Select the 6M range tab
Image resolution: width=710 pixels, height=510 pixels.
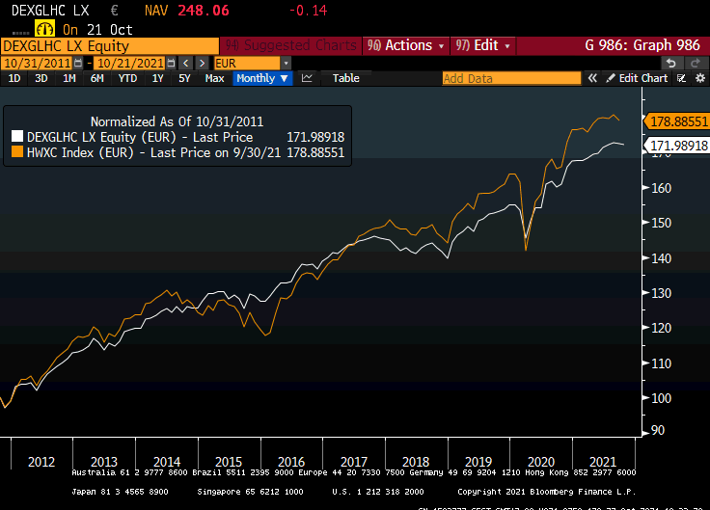point(96,78)
